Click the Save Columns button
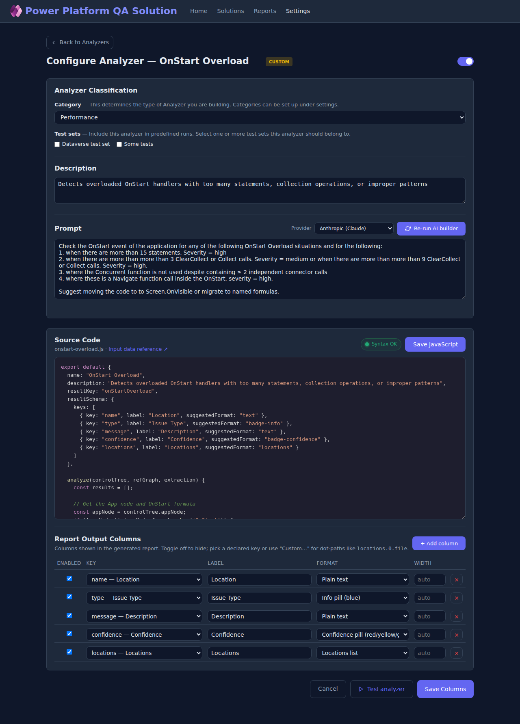 pyautogui.click(x=445, y=689)
